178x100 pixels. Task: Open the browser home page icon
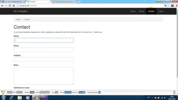[14, 6]
